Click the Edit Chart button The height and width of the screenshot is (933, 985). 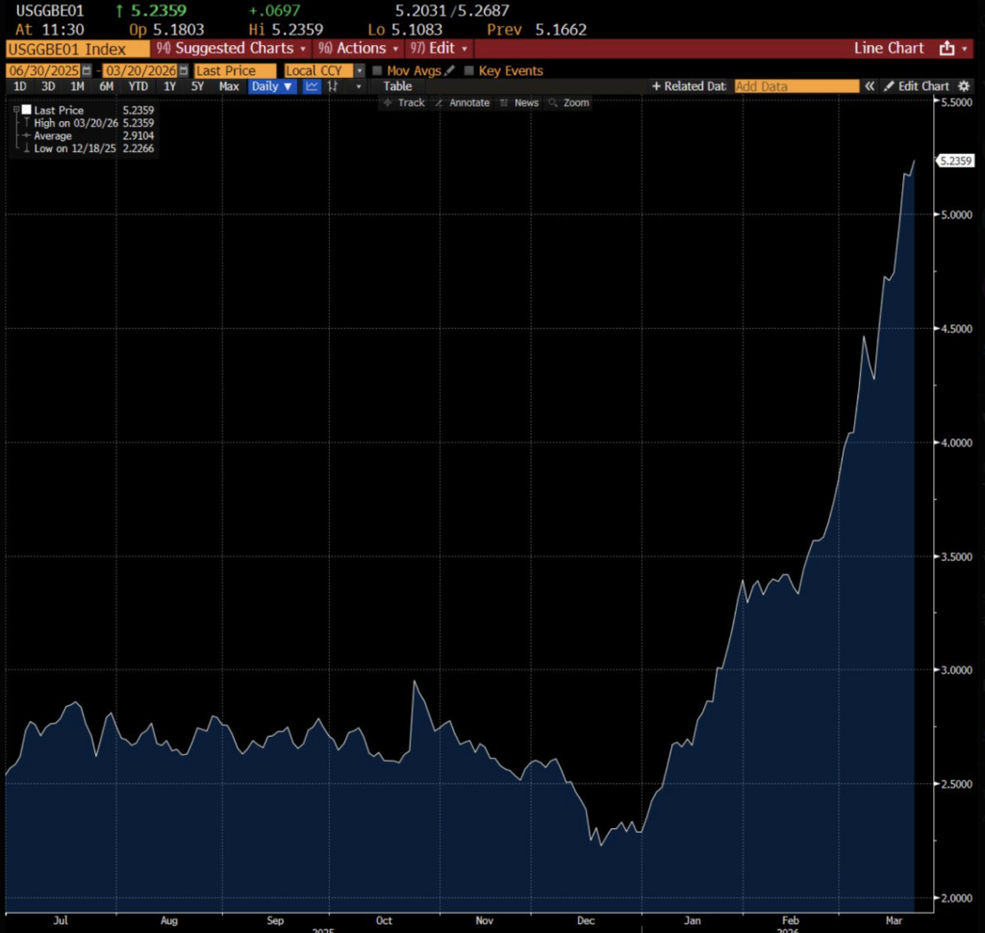click(917, 86)
